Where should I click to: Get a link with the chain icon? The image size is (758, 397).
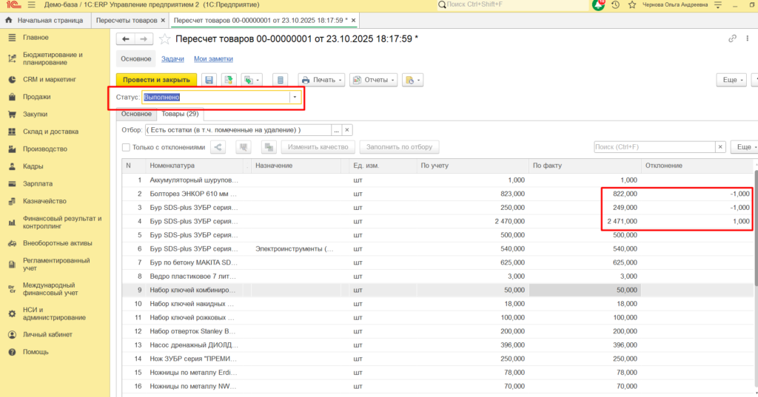point(732,38)
